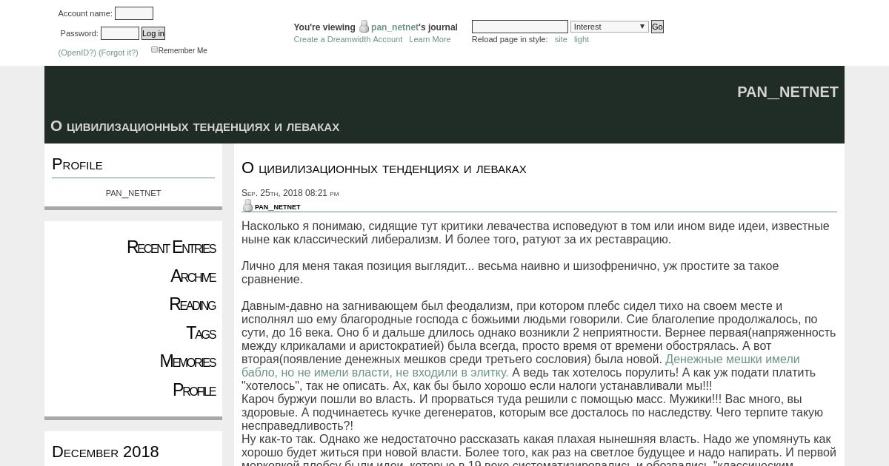Click the user icon next to pan_netnet in header
Viewport: 889px width, 466px height.
click(364, 27)
